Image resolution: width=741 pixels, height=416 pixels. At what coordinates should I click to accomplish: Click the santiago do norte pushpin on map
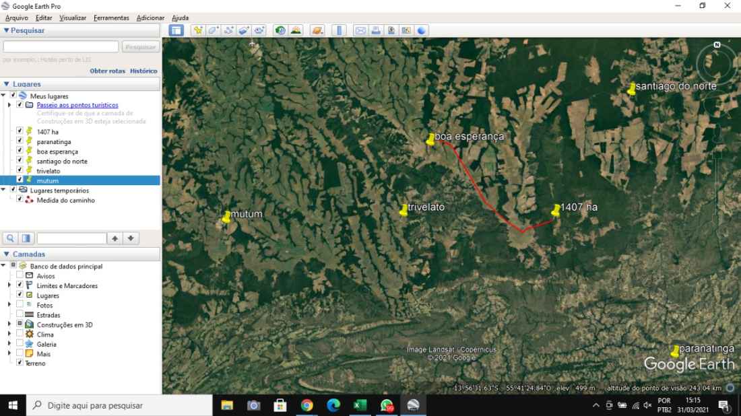(x=632, y=89)
